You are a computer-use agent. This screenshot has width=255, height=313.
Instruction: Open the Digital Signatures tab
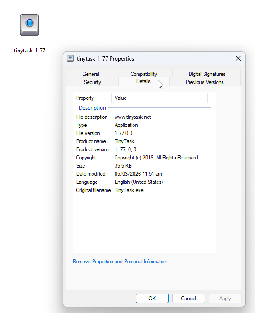point(207,74)
